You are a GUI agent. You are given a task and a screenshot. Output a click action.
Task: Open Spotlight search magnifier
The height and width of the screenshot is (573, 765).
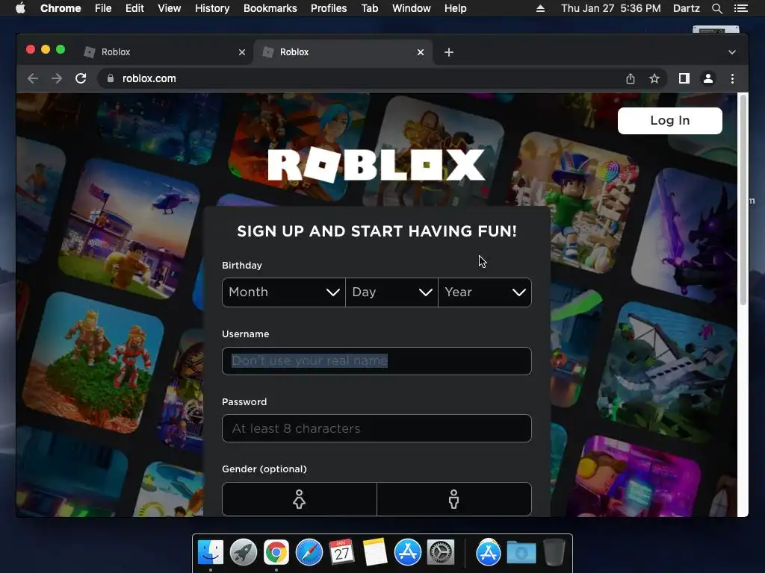click(x=716, y=8)
